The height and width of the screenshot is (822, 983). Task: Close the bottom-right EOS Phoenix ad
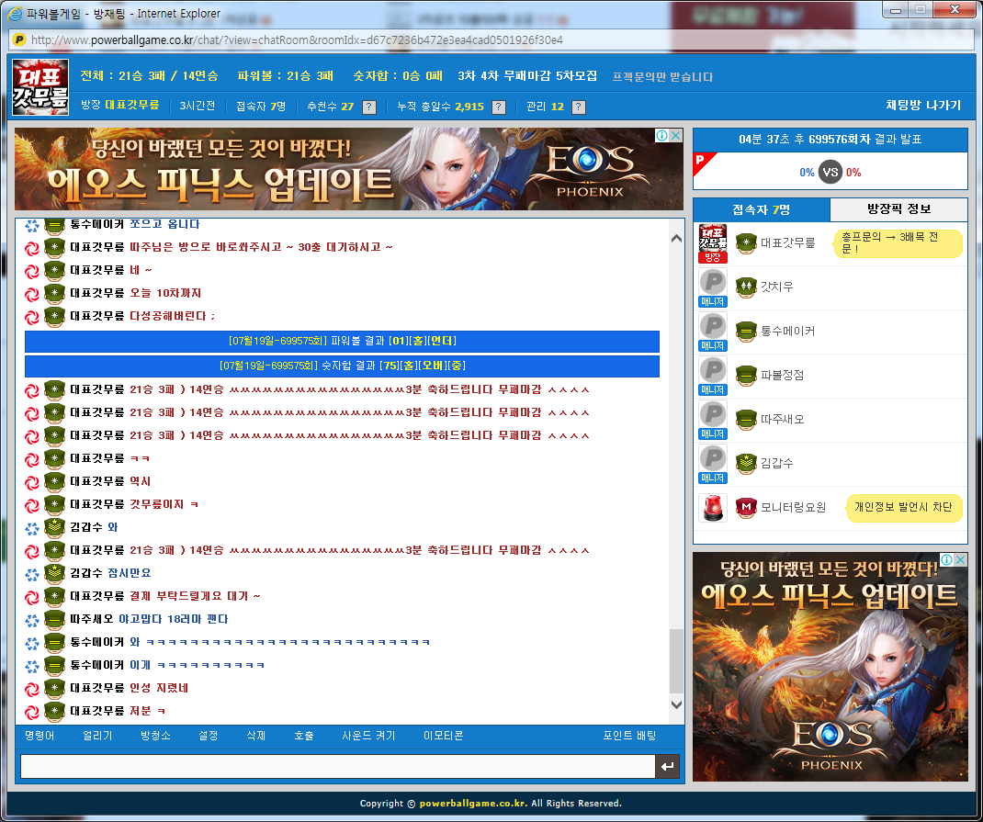[960, 559]
